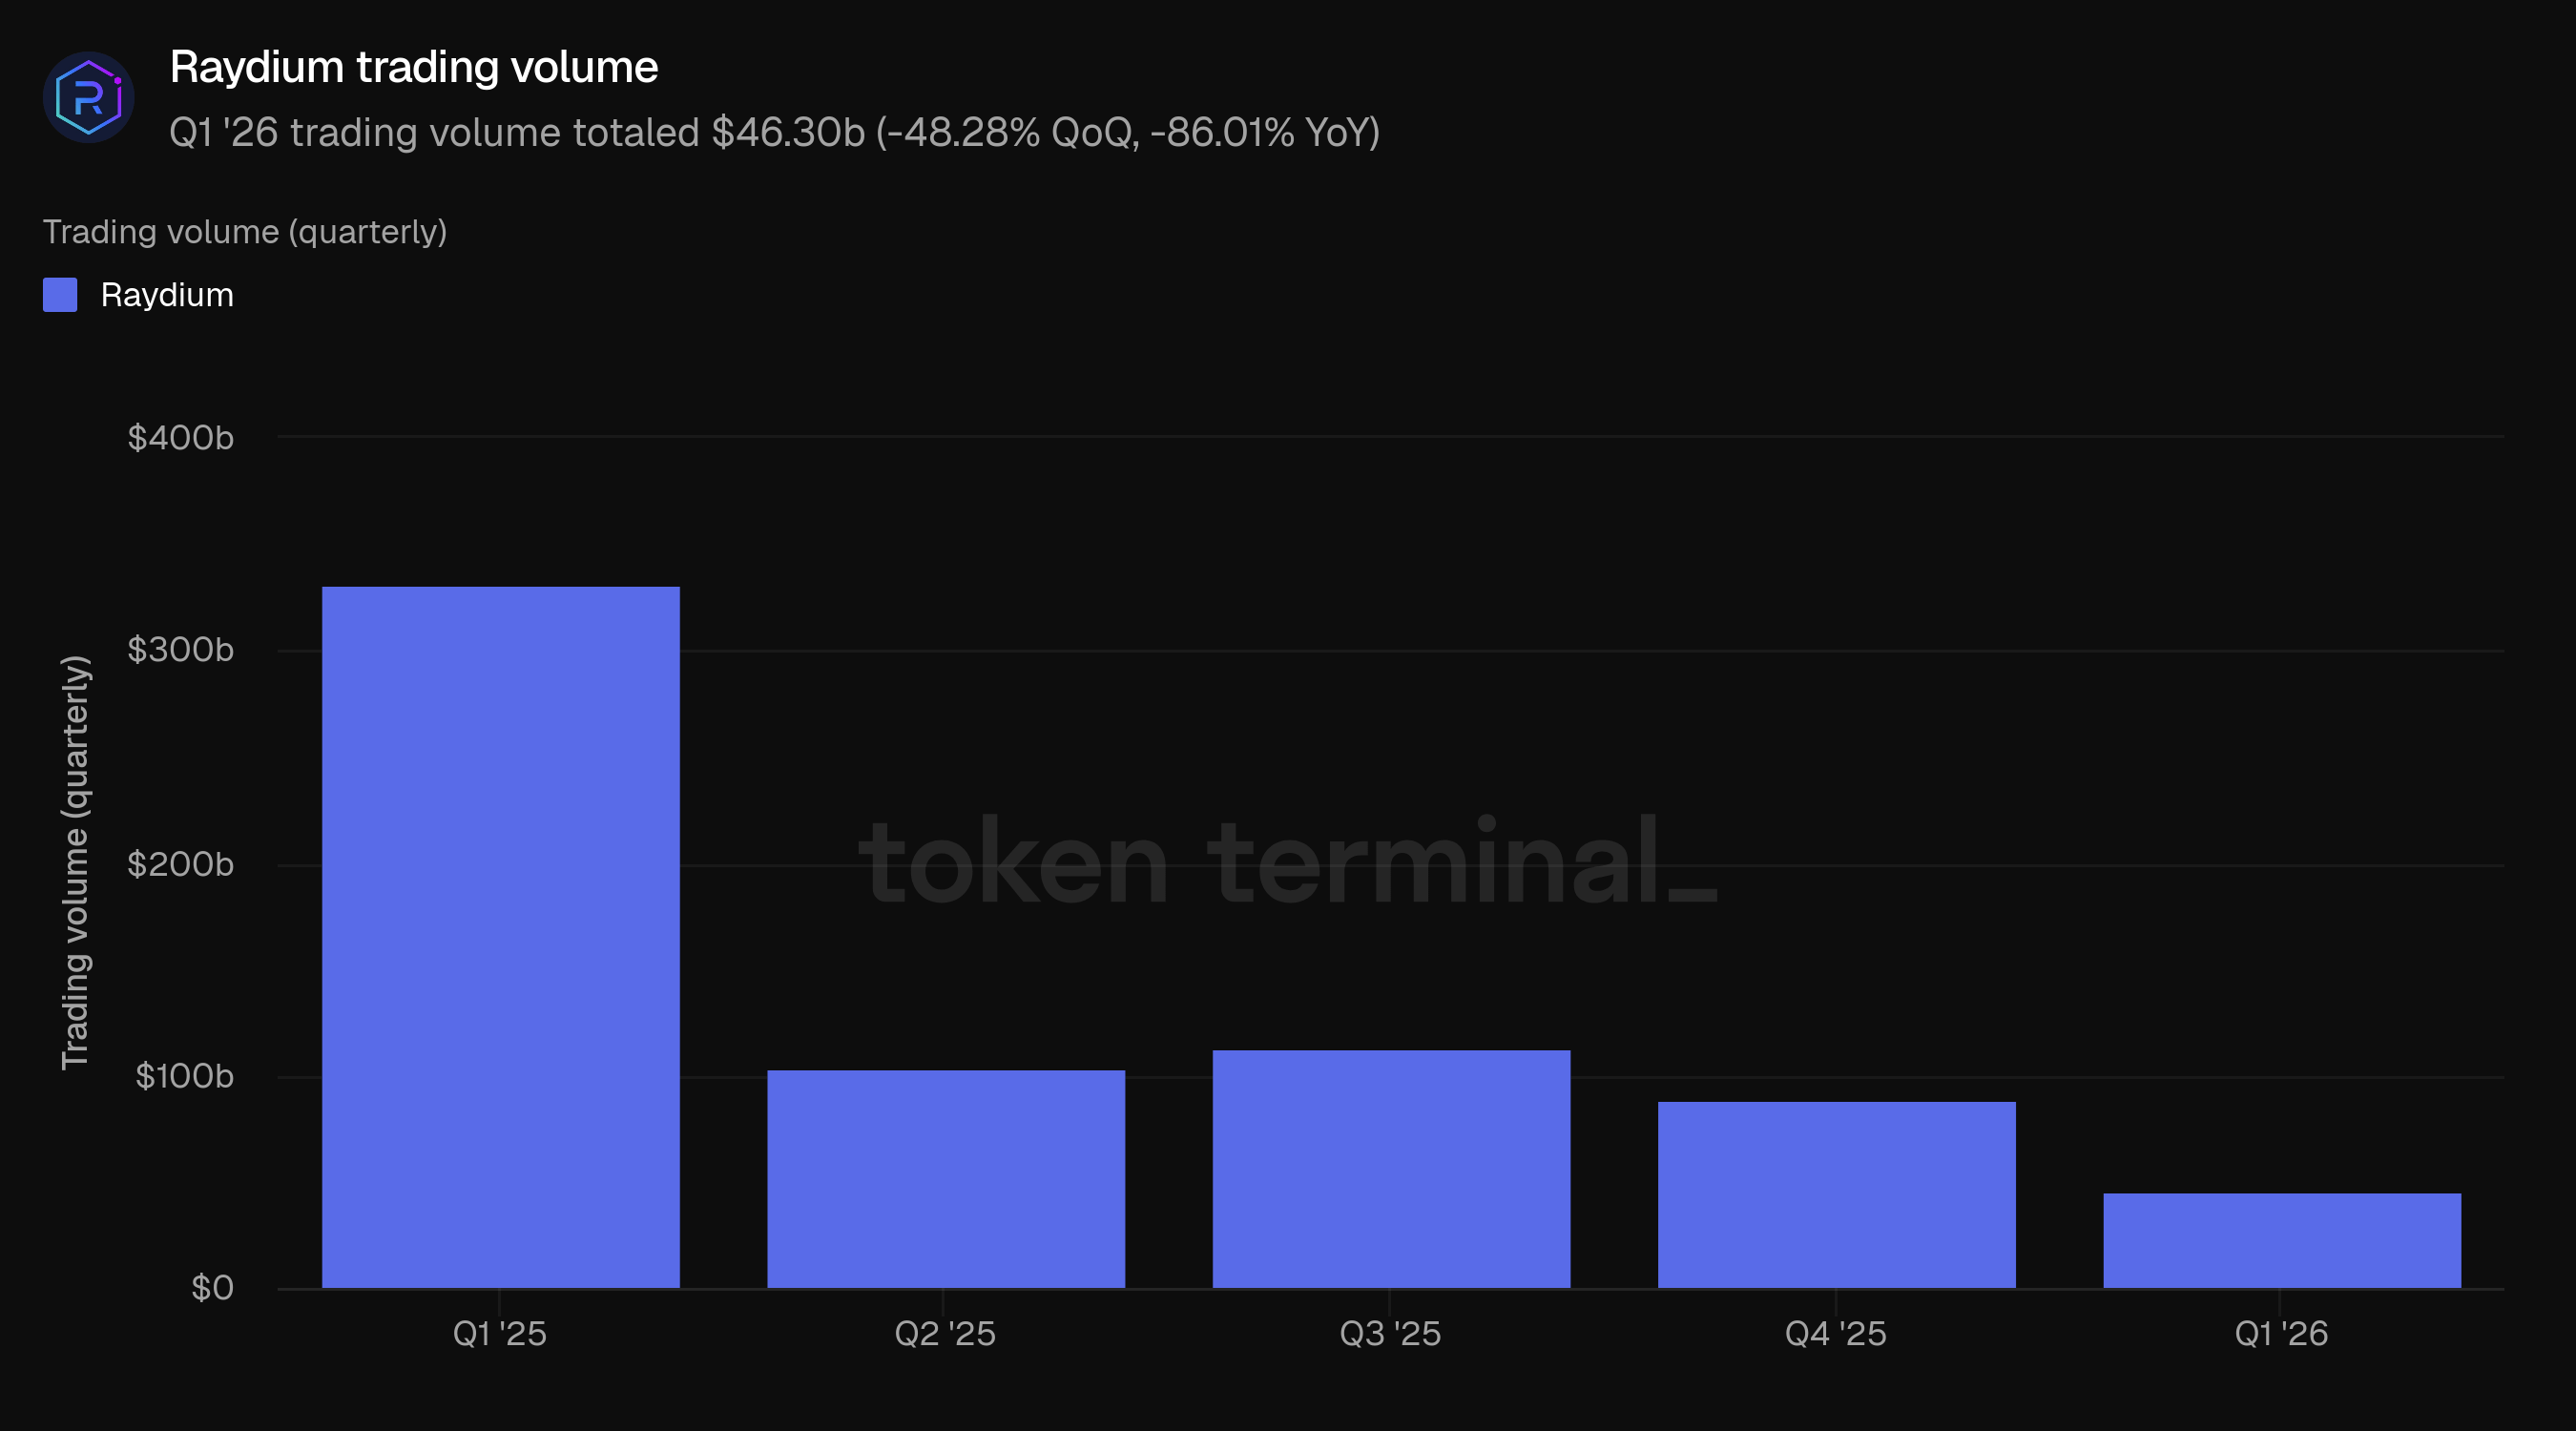The height and width of the screenshot is (1431, 2576).
Task: Click the Trading volume (quarterly) heading
Action: click(x=245, y=232)
